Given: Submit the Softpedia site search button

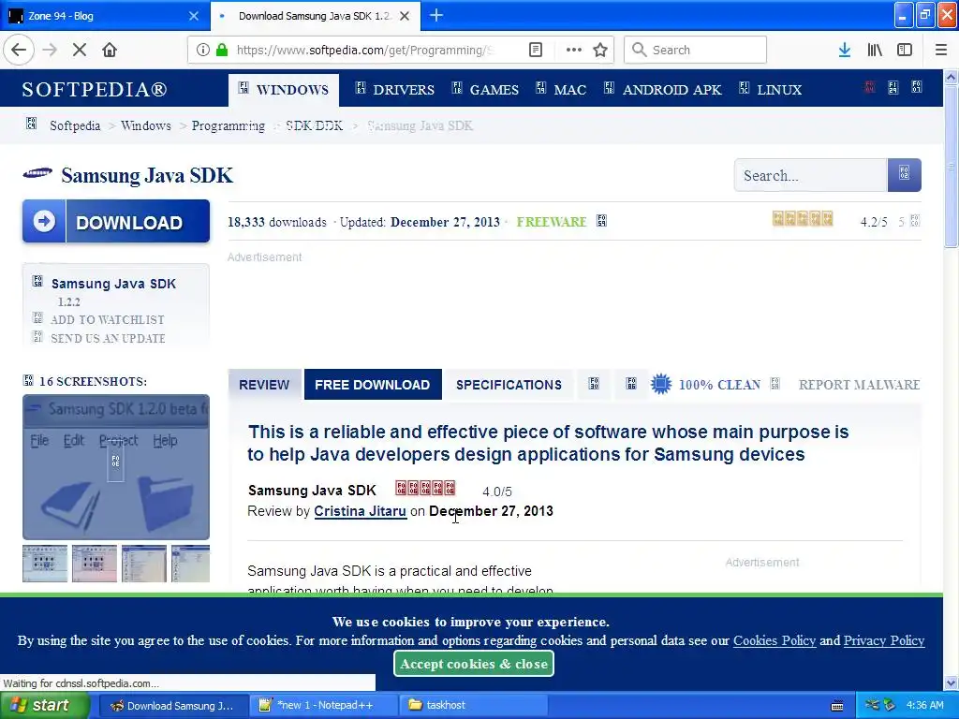Looking at the screenshot, I should (x=904, y=175).
